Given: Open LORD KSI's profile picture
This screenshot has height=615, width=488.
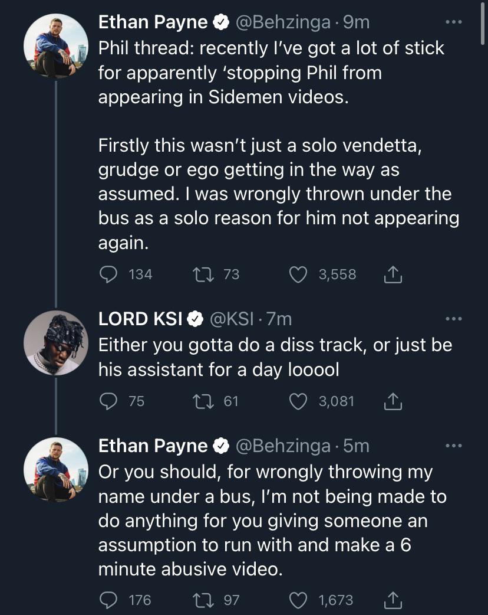Looking at the screenshot, I should [x=55, y=342].
